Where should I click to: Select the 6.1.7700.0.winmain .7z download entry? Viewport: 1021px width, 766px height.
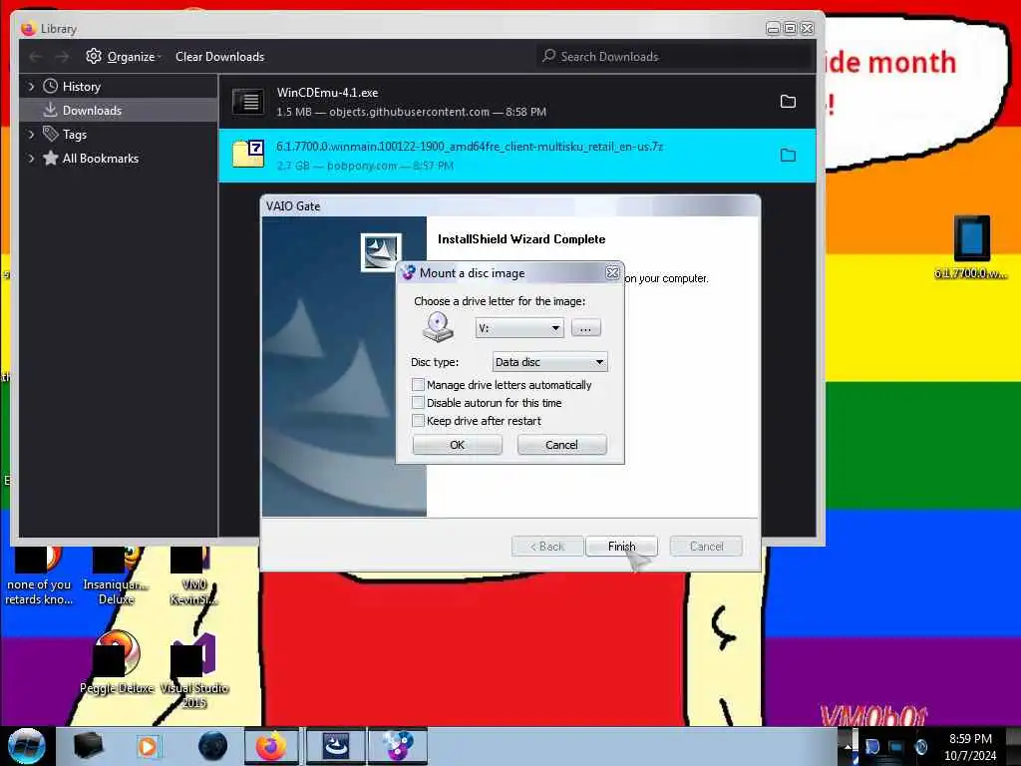[517, 156]
